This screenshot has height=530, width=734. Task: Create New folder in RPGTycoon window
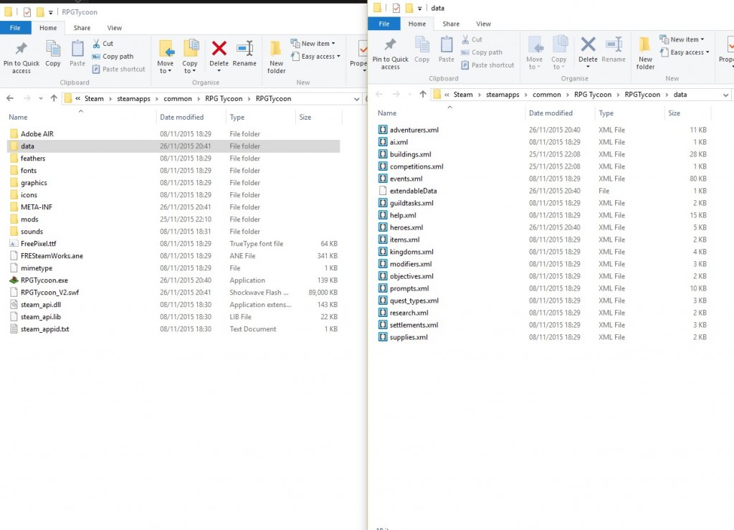tap(276, 57)
